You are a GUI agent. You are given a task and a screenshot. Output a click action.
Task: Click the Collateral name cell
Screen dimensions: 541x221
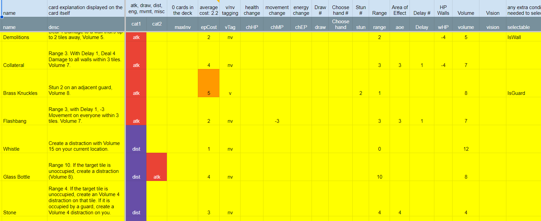14,65
